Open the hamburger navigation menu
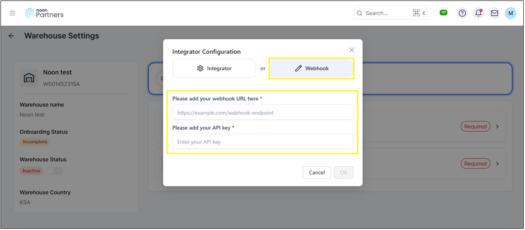The height and width of the screenshot is (230, 525). [12, 13]
